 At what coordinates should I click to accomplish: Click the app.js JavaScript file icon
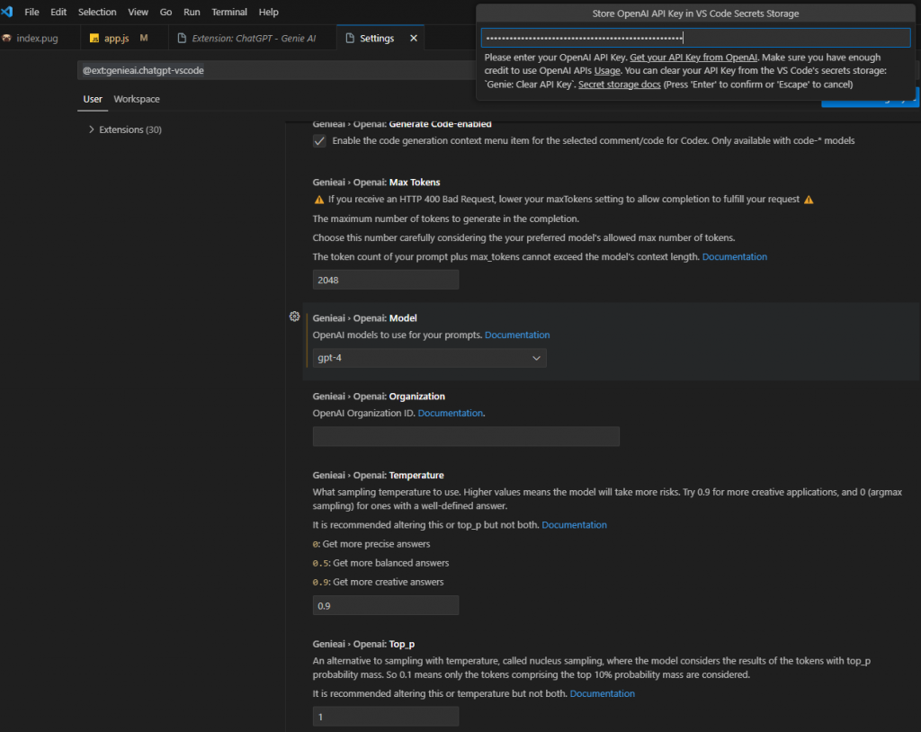tap(94, 38)
